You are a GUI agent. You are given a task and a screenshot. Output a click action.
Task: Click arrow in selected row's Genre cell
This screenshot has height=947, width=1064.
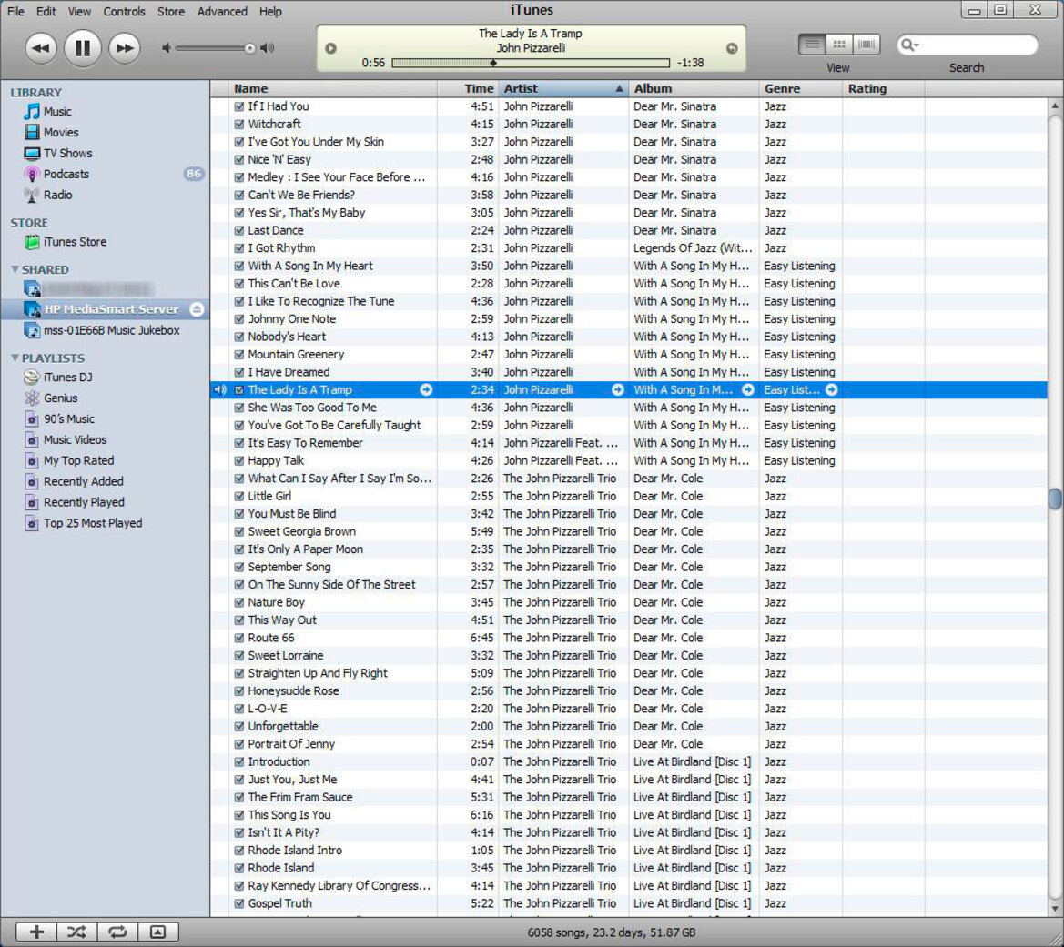[x=831, y=390]
